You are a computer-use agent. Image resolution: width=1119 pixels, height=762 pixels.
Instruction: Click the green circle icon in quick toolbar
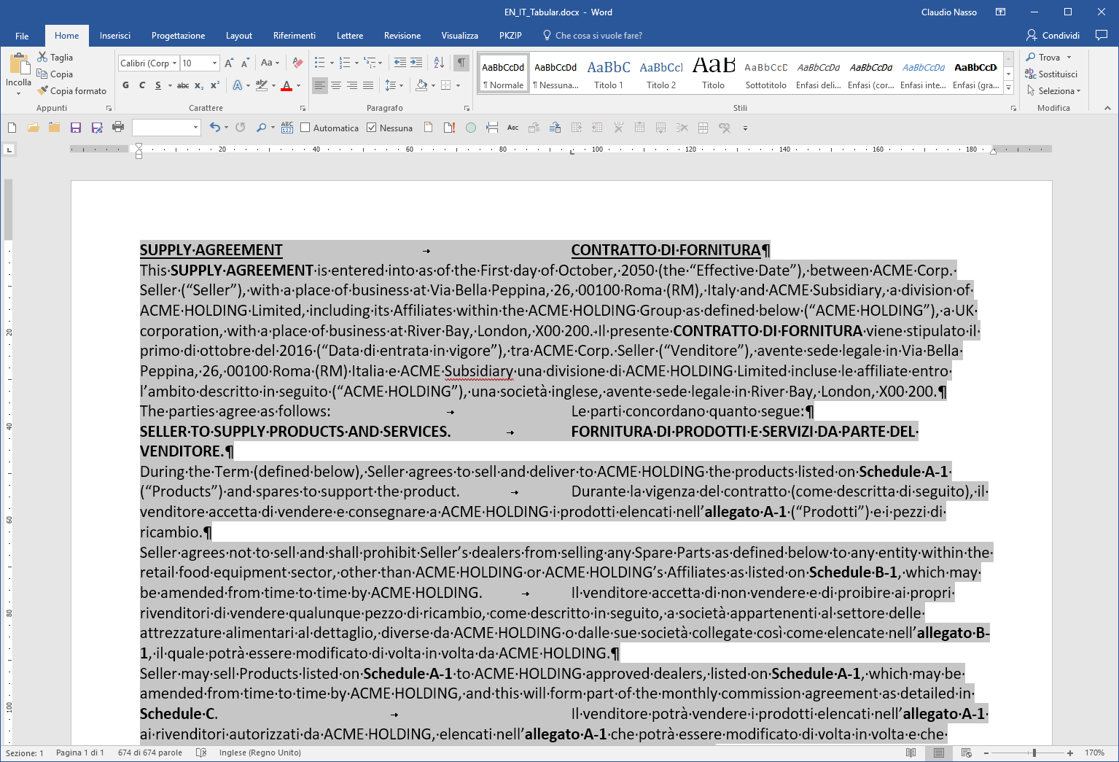(x=471, y=128)
